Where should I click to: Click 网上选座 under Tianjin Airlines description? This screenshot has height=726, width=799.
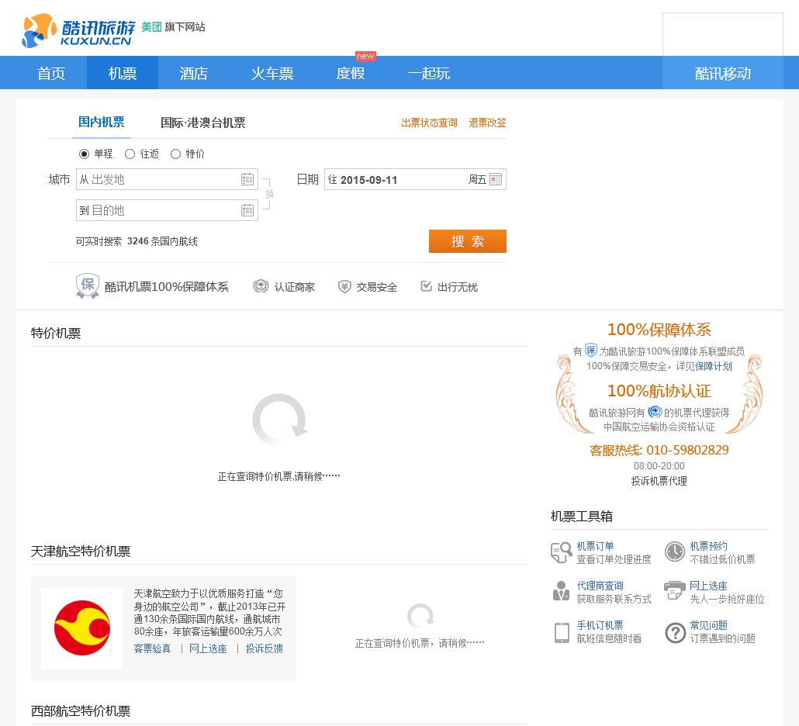(x=208, y=648)
